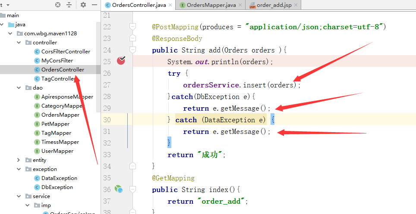Click the CorsFilterController class icon
The height and width of the screenshot is (214, 416).
tap(37, 52)
